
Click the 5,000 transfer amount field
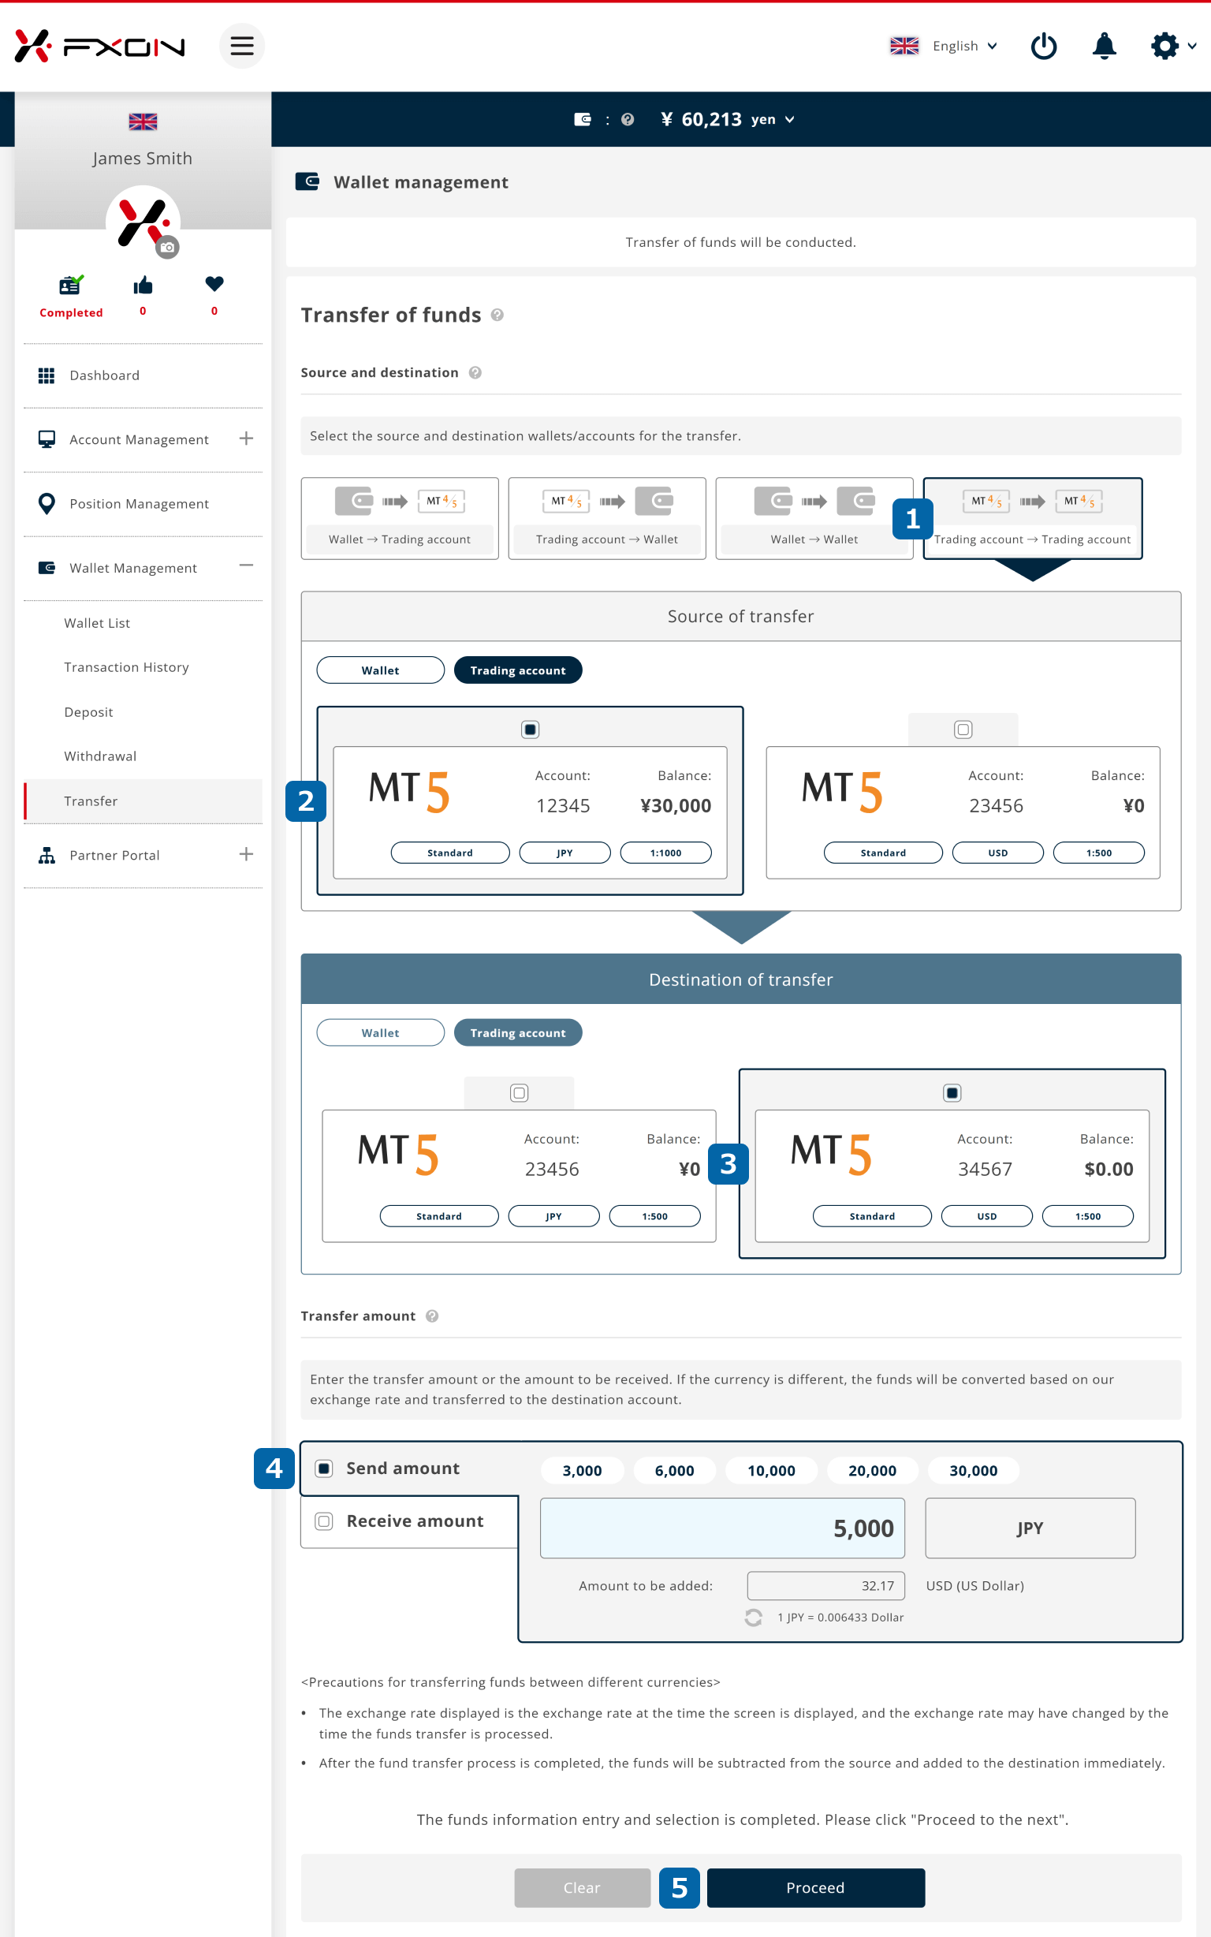click(722, 1528)
